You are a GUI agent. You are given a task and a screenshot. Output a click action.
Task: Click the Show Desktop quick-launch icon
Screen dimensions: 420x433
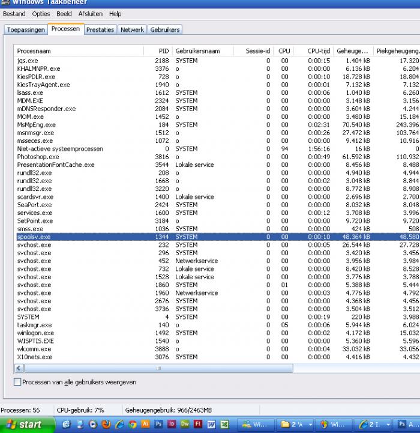point(80,424)
